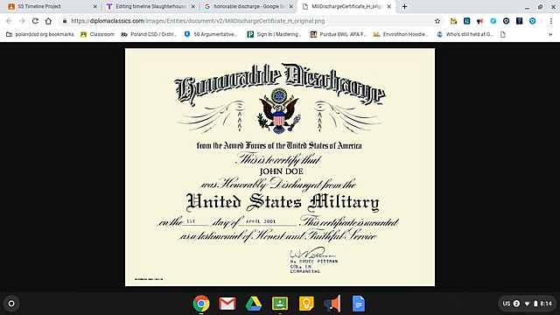Open Google Classroom from the shelf
The width and height of the screenshot is (560, 315).
click(x=280, y=304)
